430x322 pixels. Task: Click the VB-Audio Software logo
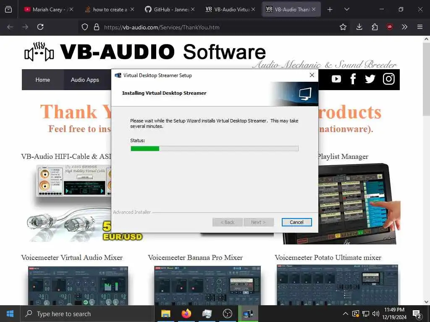pos(145,52)
